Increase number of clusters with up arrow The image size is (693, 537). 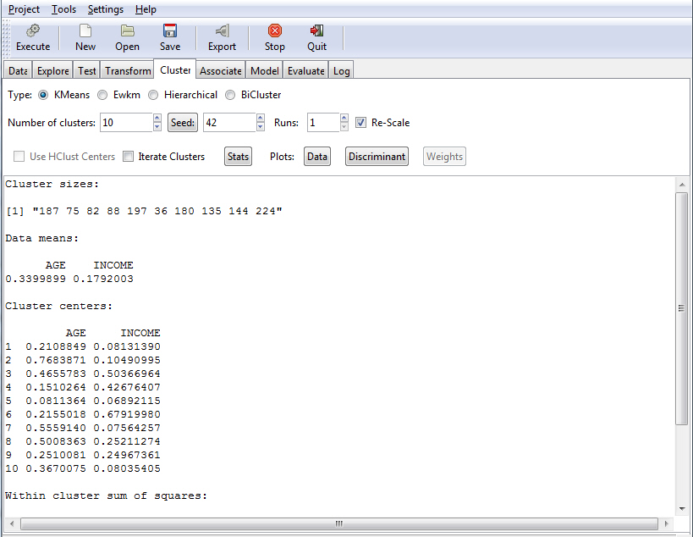click(x=157, y=118)
